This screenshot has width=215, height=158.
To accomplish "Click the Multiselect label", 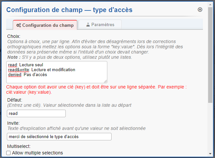I will click(x=18, y=147).
